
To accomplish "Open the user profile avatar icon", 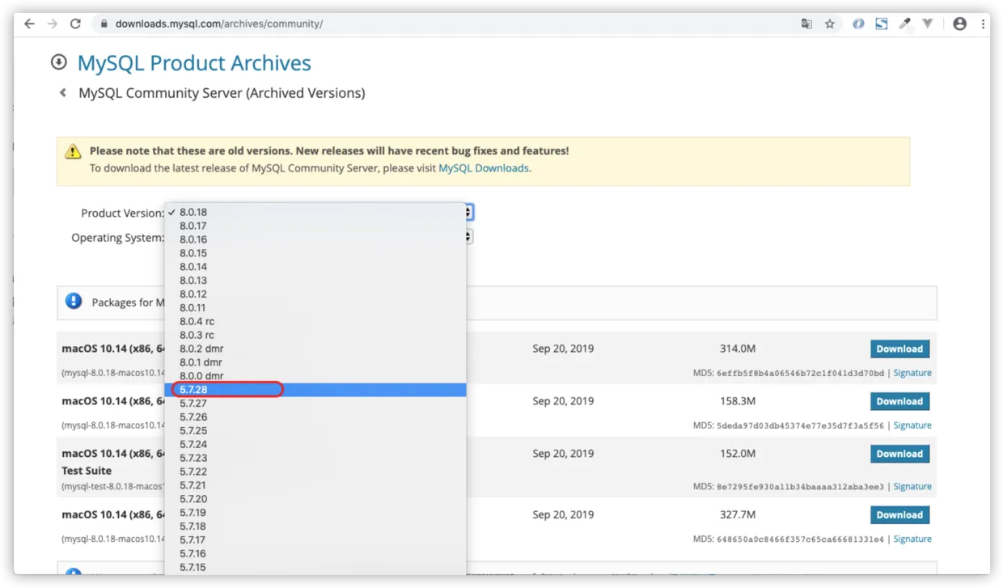I will tap(959, 24).
